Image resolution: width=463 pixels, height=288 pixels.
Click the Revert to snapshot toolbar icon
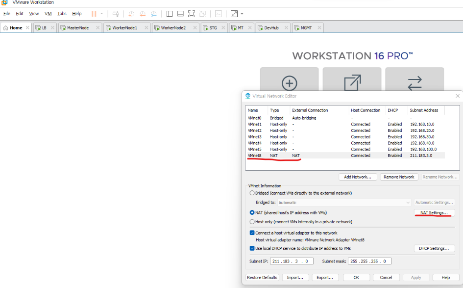tap(143, 14)
